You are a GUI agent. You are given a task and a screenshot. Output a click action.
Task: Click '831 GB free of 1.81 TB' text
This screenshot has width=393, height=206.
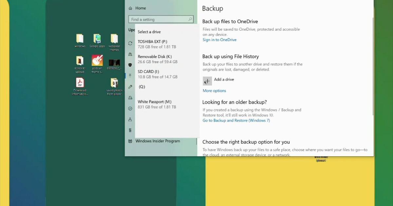click(x=157, y=107)
